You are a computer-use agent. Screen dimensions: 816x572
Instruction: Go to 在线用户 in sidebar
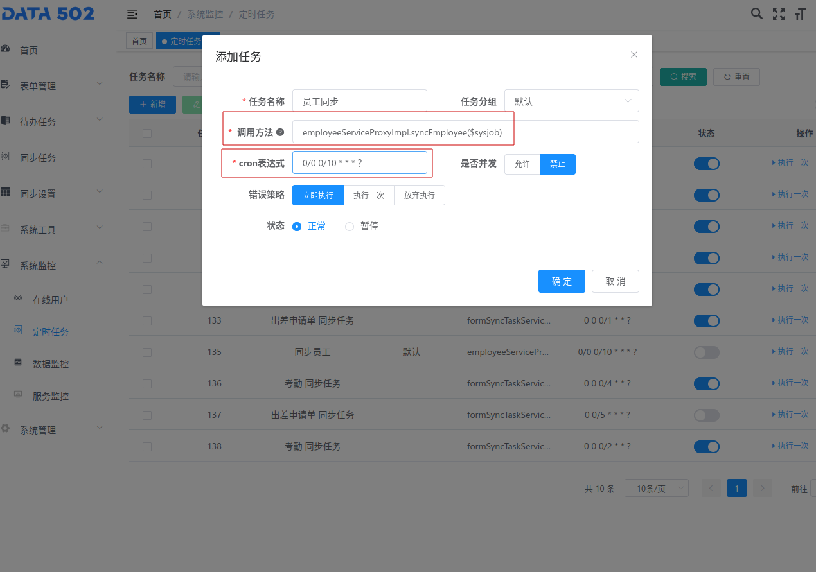tap(50, 300)
